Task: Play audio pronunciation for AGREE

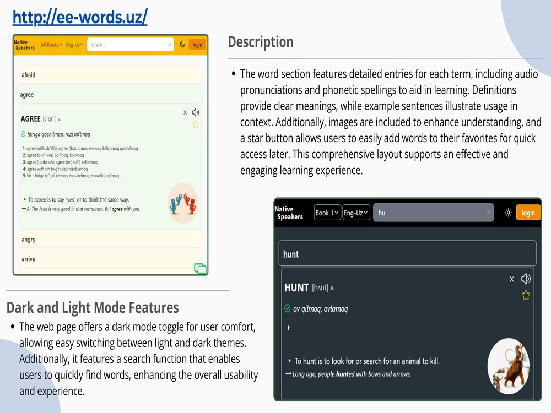Action: [196, 112]
